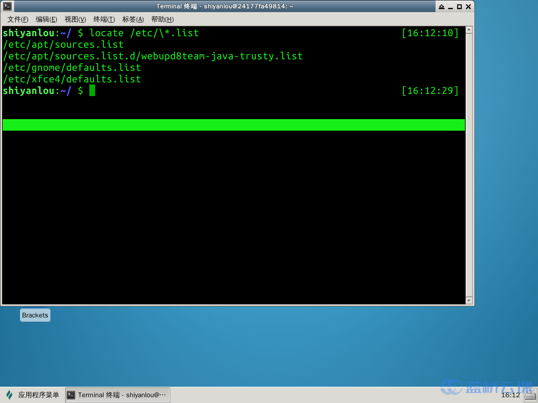Click the roll-up window arrow icon
The width and height of the screenshot is (538, 403).
point(441,6)
